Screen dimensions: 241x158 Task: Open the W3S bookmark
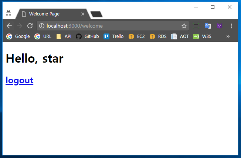202,36
